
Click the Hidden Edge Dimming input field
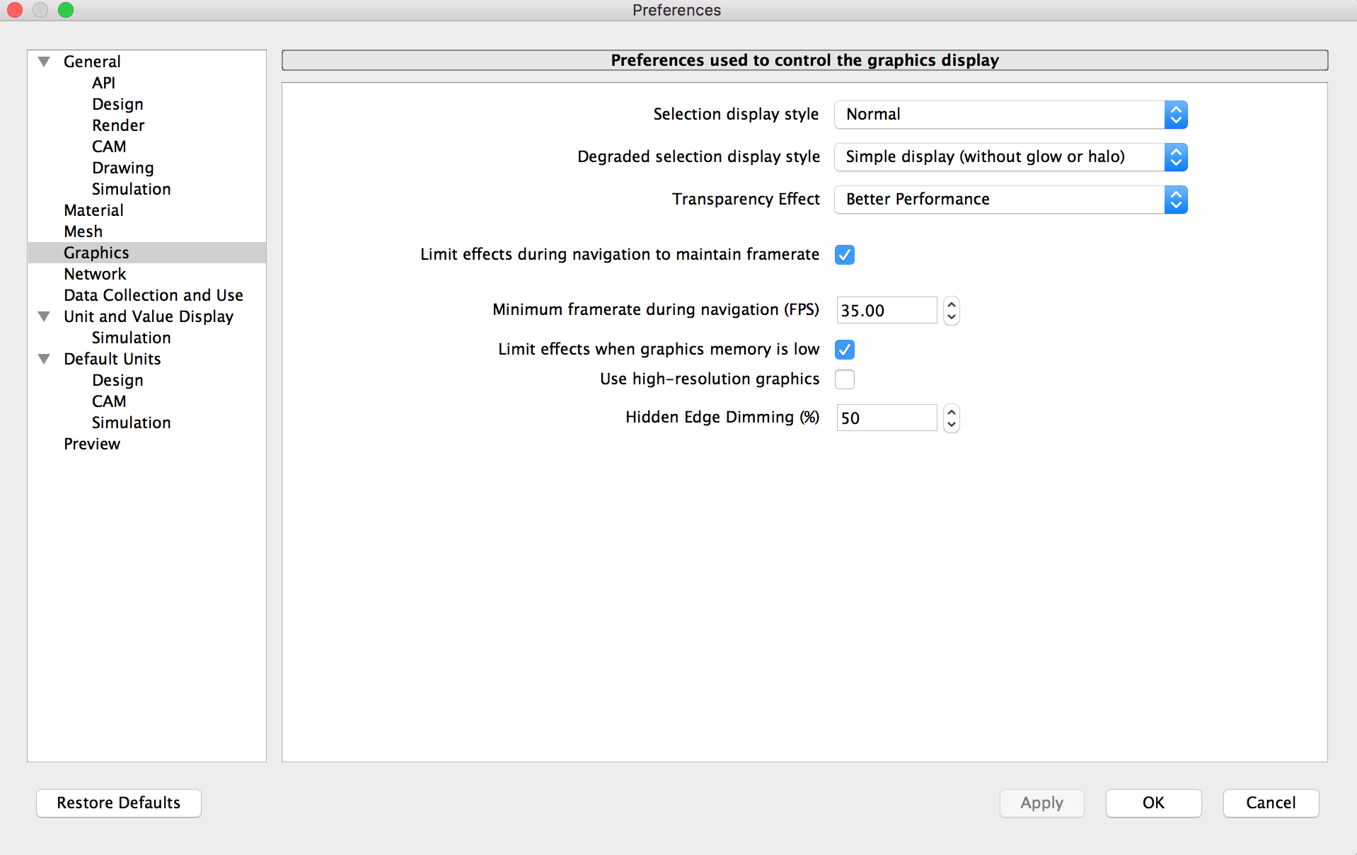click(887, 418)
